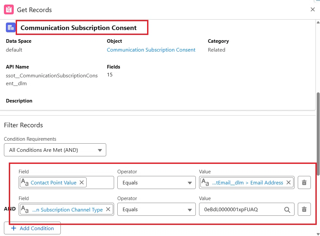Click Add Condition button
This screenshot has width=320, height=236.
pos(32,228)
